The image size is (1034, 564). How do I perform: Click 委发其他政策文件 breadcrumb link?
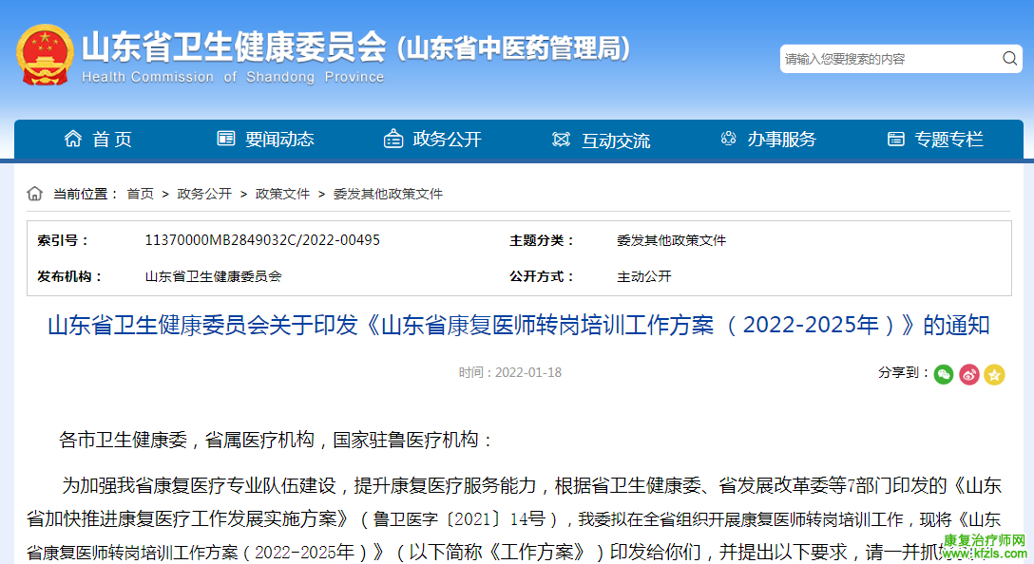pos(388,194)
